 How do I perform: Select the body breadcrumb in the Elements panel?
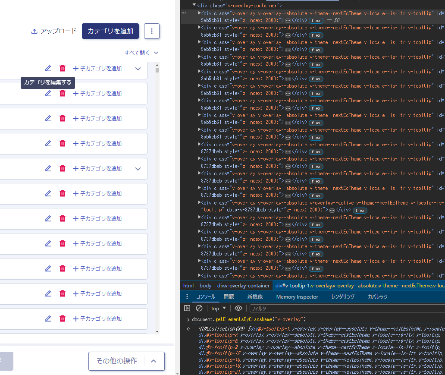point(205,286)
